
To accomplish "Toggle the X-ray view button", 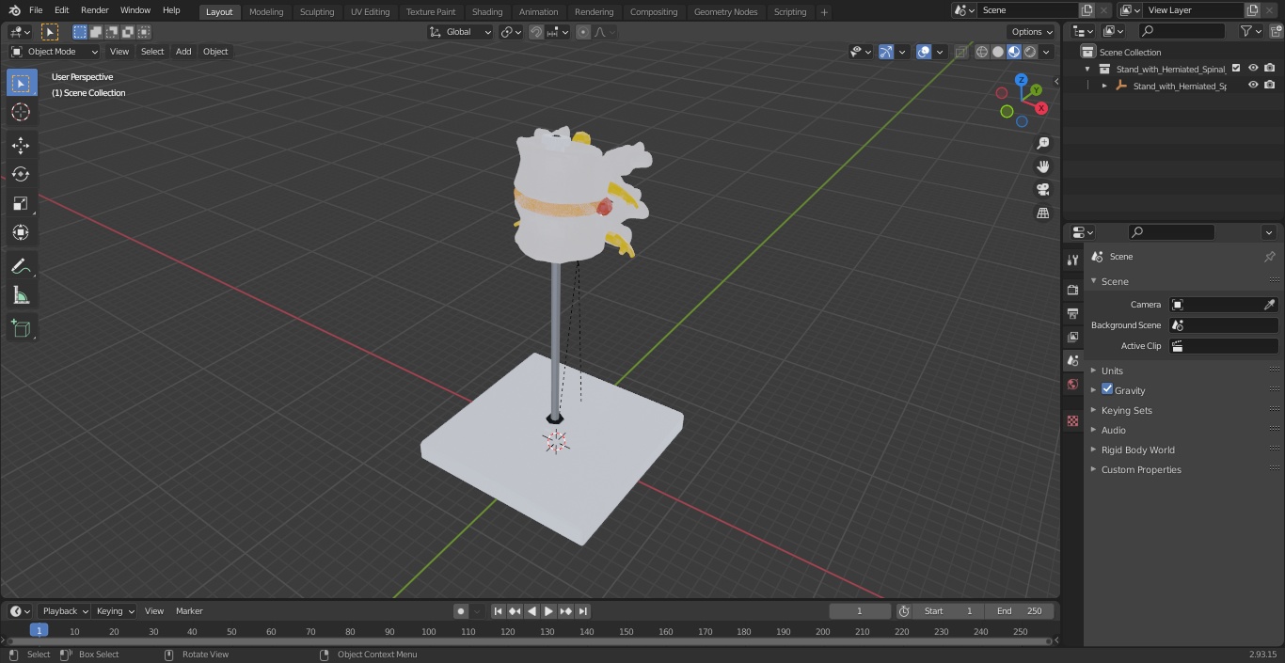I will (960, 52).
